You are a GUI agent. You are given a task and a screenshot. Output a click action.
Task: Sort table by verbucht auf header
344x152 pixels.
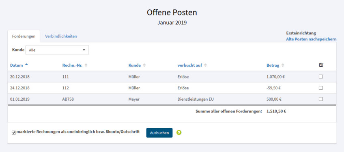coord(190,65)
